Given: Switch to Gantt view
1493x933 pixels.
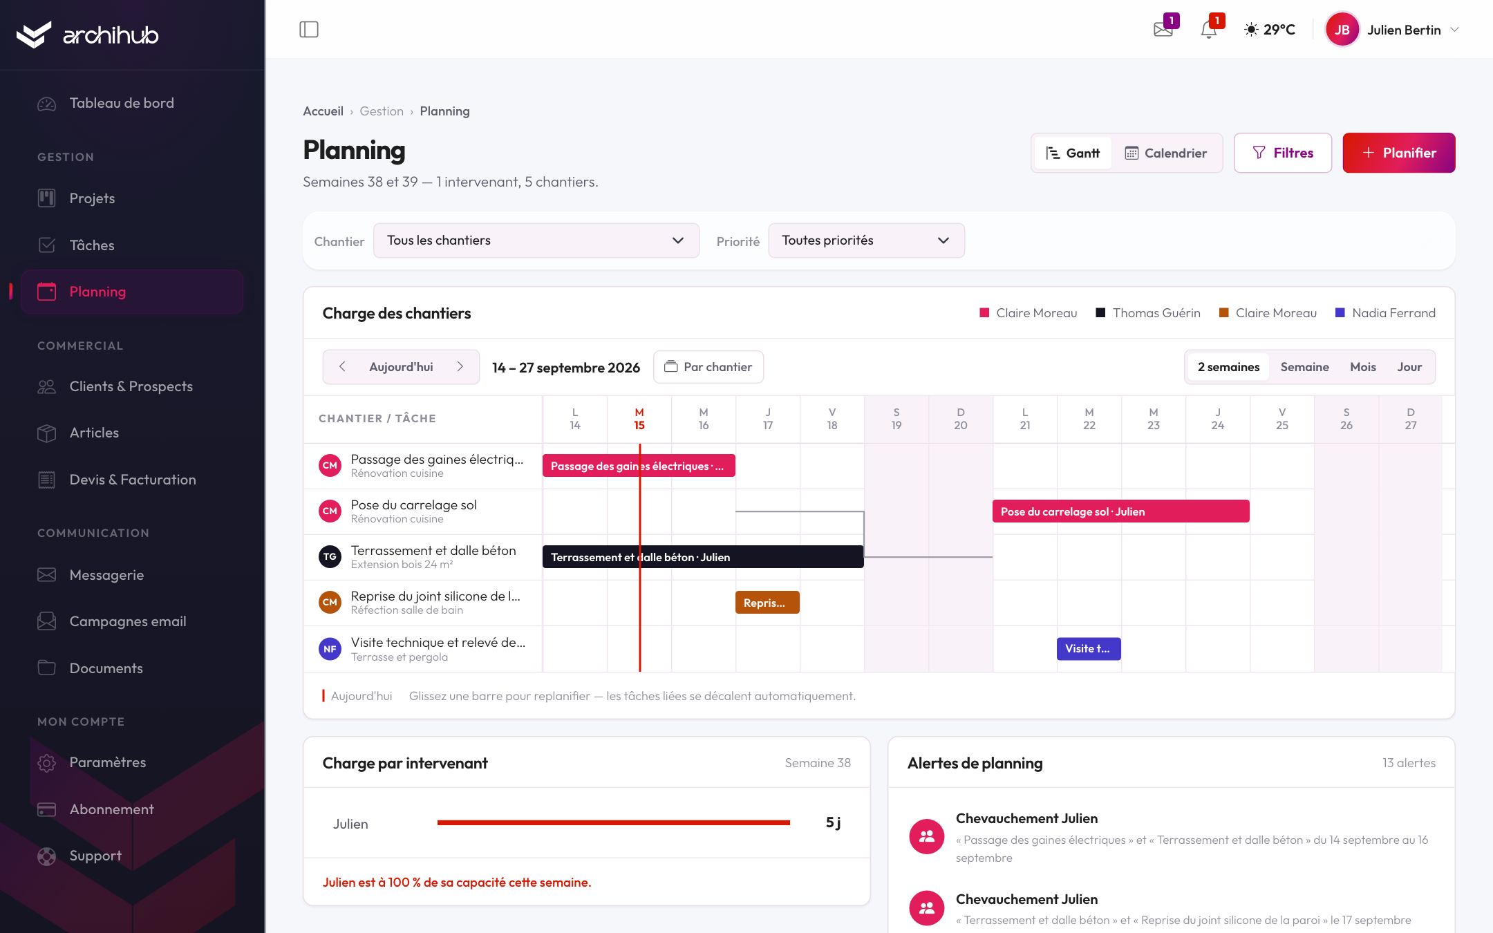Looking at the screenshot, I should point(1073,153).
